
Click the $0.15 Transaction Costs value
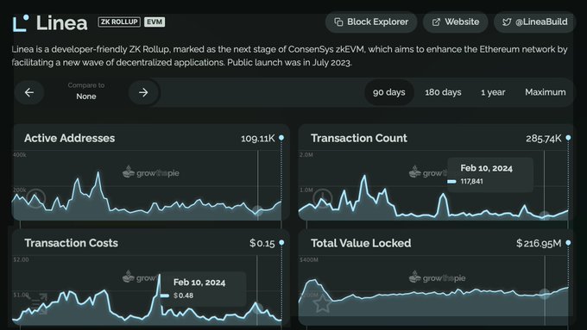click(262, 243)
